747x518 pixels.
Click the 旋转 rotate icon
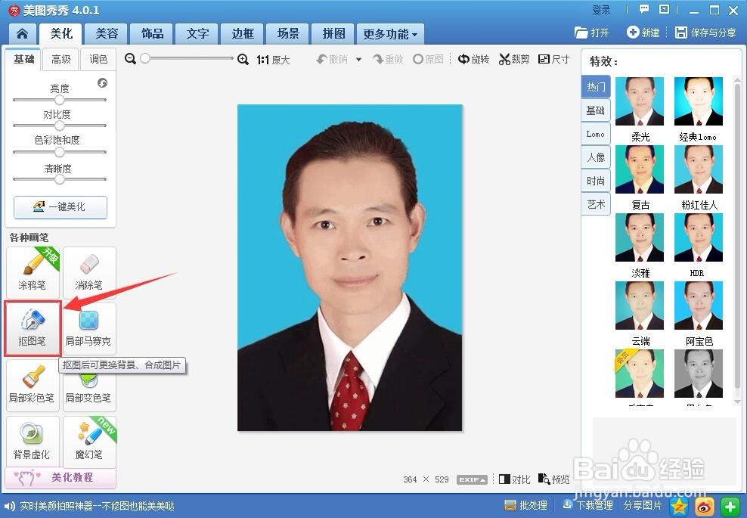473,58
